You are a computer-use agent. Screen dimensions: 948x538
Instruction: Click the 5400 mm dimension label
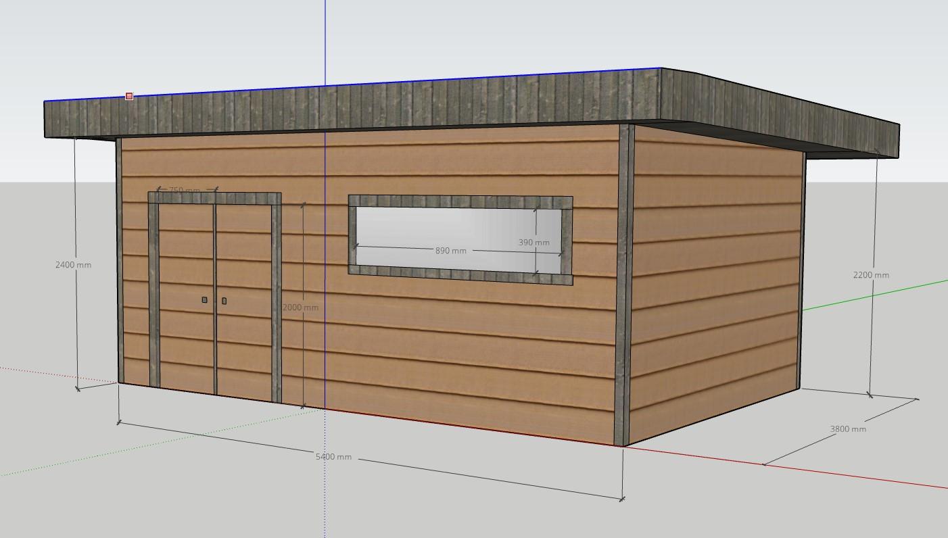pyautogui.click(x=333, y=457)
